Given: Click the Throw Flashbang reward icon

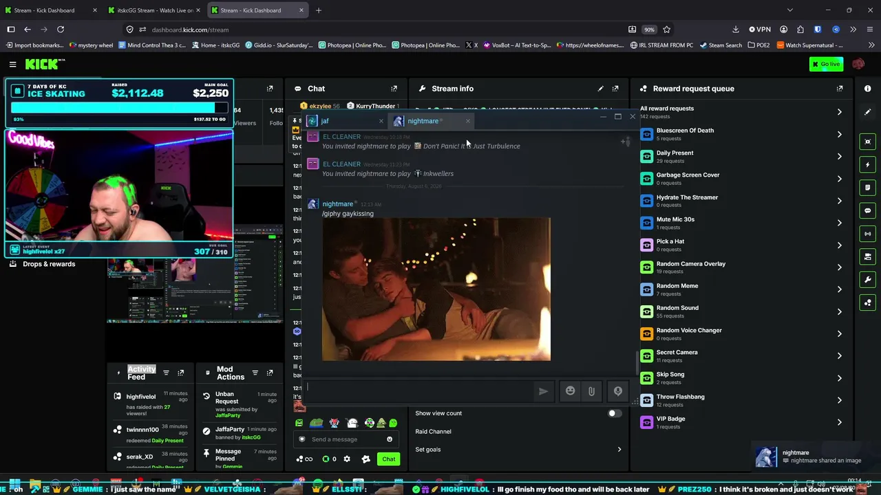Looking at the screenshot, I should coord(646,400).
